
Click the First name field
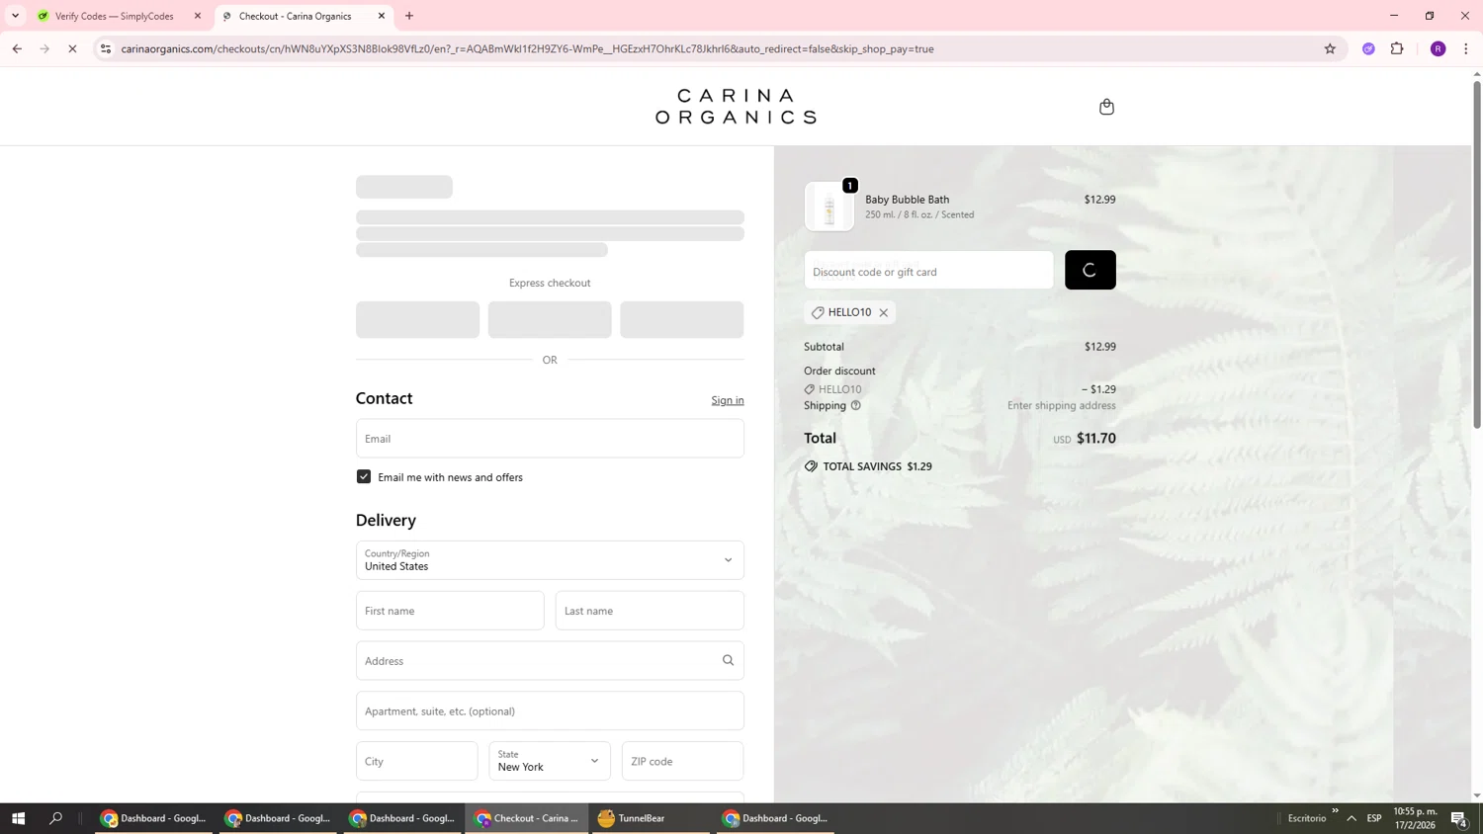[x=450, y=611]
